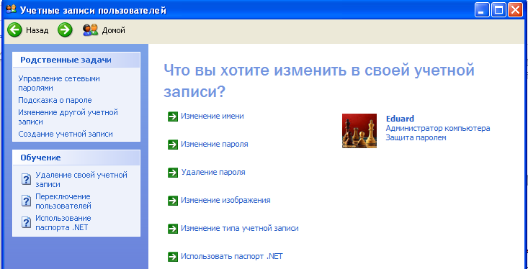Click the Родственные задачи panel header
This screenshot has width=528, height=269.
tap(76, 60)
